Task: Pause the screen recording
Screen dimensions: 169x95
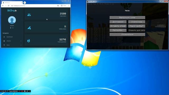Action: point(20,91)
